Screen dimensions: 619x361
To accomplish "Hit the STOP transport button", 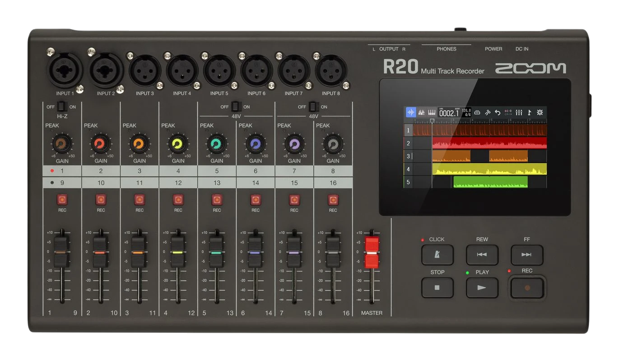I will coord(437,287).
